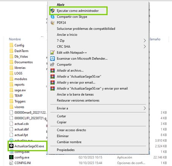Click the admin shield icon
This screenshot has width=172, height=166.
coord(53,11)
